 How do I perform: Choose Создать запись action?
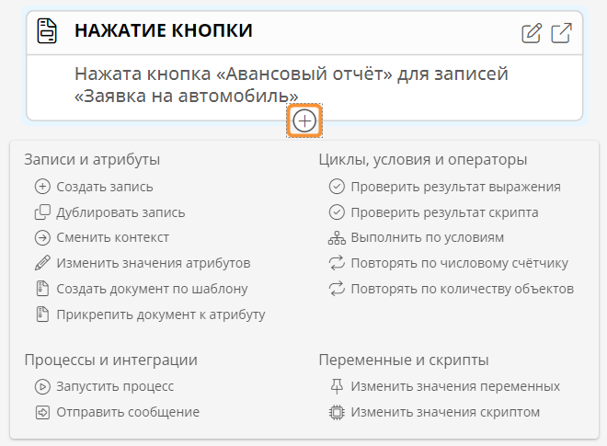pos(105,187)
